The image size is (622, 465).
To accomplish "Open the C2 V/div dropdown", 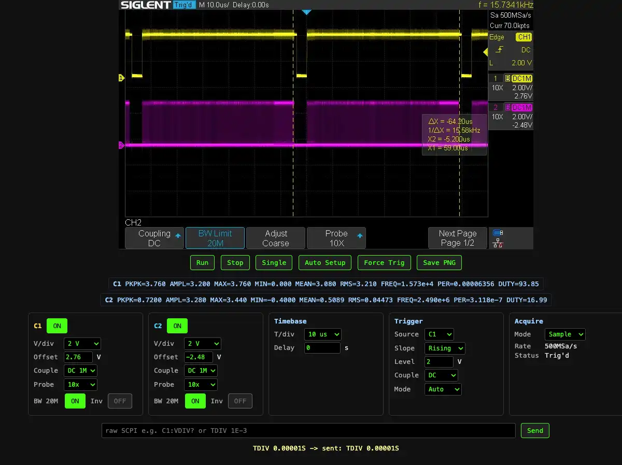I will [x=202, y=343].
